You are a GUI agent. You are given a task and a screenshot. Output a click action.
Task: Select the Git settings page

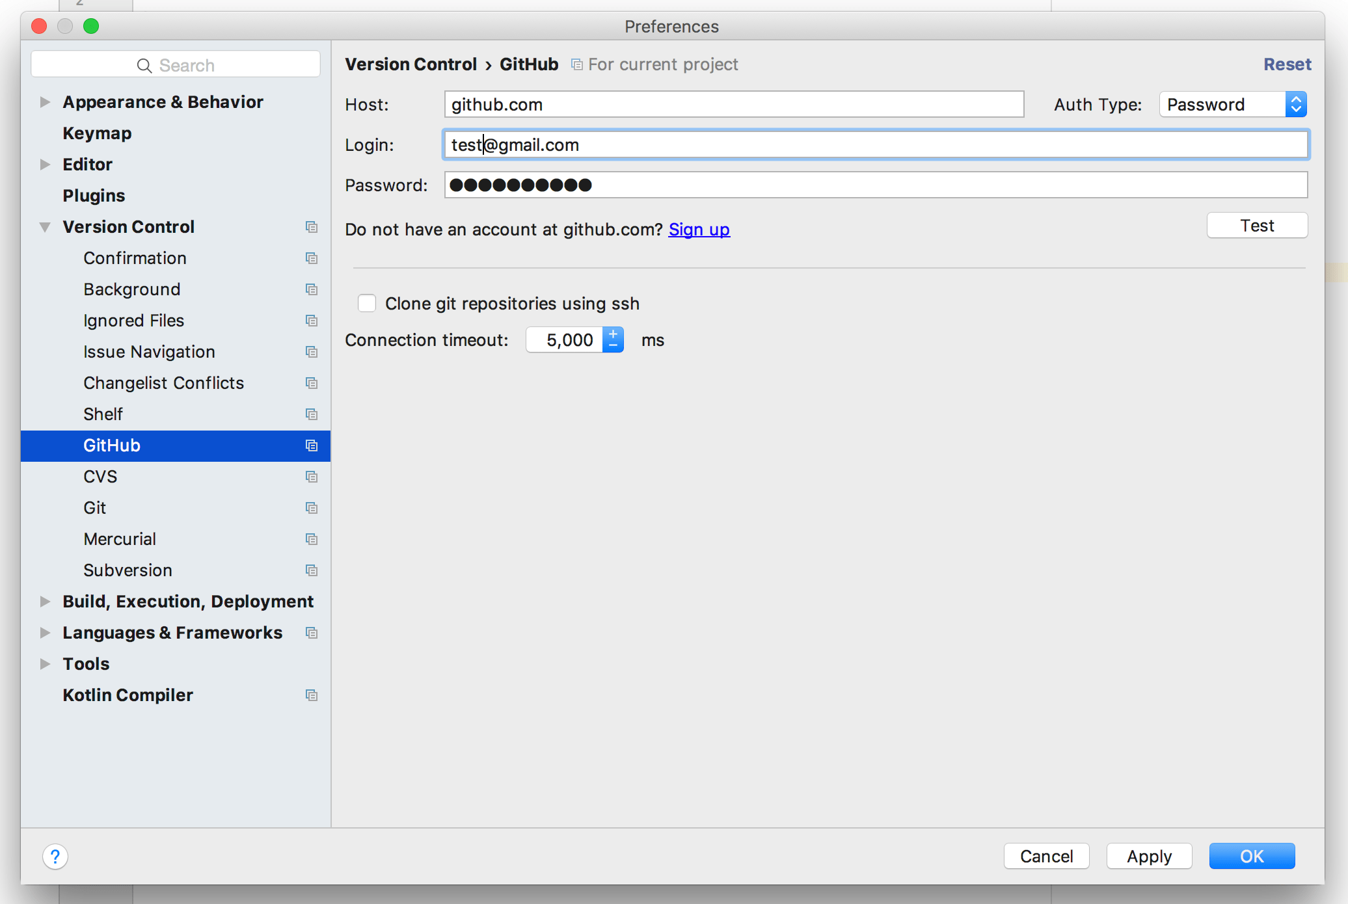(95, 507)
